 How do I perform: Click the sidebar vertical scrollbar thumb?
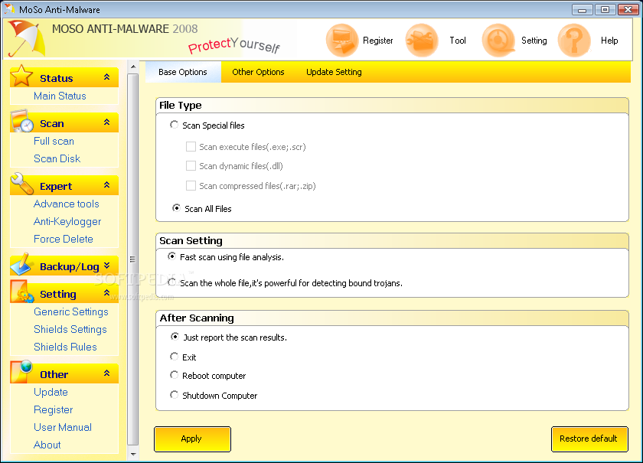[133, 259]
